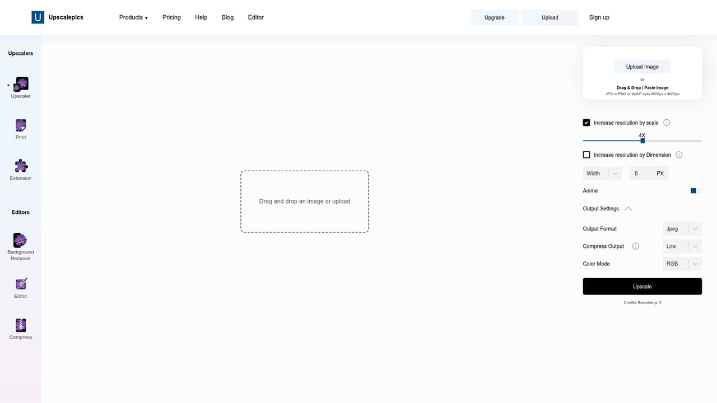Open the Color Mode RGB dropdown

click(x=682, y=264)
